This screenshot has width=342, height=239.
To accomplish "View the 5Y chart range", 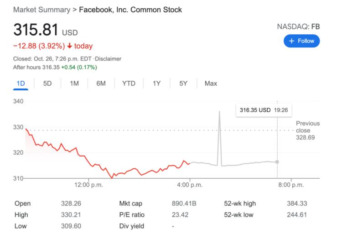I will (183, 83).
